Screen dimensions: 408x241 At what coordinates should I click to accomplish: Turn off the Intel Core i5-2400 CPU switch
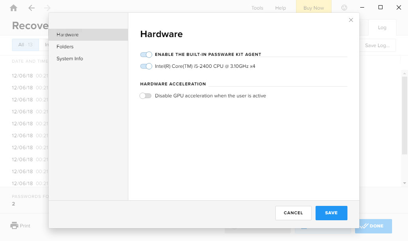pos(146,66)
